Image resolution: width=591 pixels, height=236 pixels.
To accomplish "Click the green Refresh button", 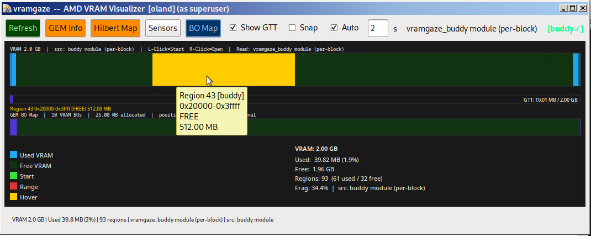I will coord(23,28).
